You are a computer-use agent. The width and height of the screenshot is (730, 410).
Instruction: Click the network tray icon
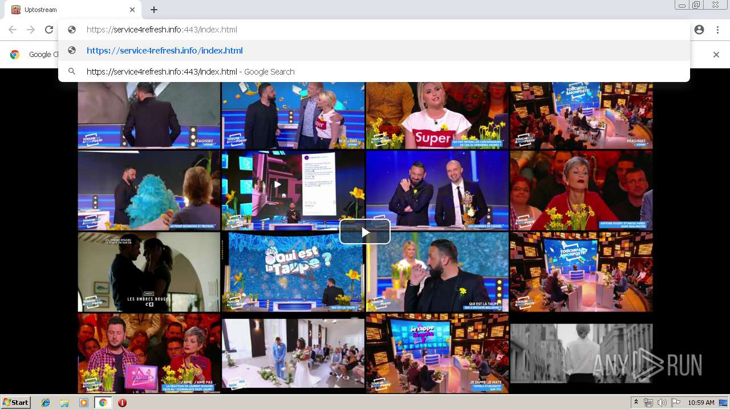pyautogui.click(x=648, y=403)
